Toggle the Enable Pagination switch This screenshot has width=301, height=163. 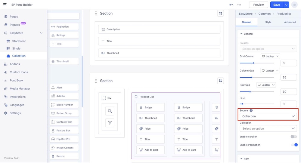[294, 145]
